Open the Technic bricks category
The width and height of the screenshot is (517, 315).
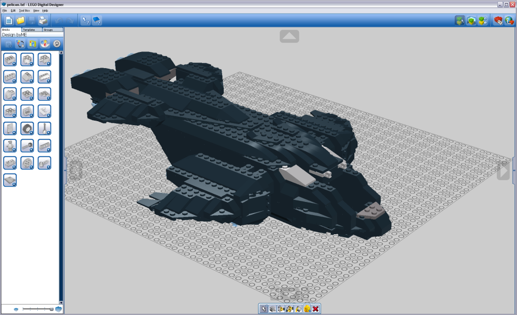click(x=10, y=163)
